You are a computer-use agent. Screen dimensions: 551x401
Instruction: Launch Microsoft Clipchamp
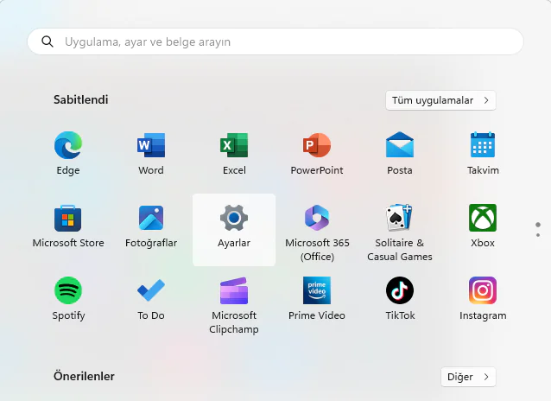[234, 291]
